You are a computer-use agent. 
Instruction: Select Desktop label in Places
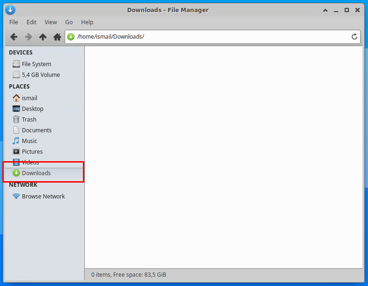33,109
